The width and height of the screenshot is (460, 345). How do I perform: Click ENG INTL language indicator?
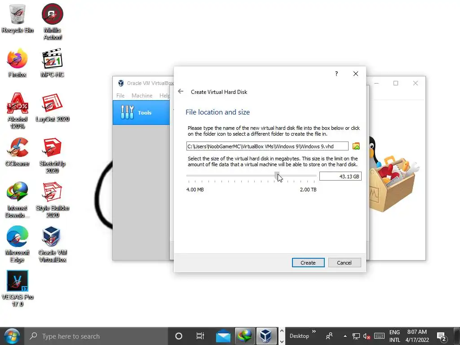(x=394, y=336)
